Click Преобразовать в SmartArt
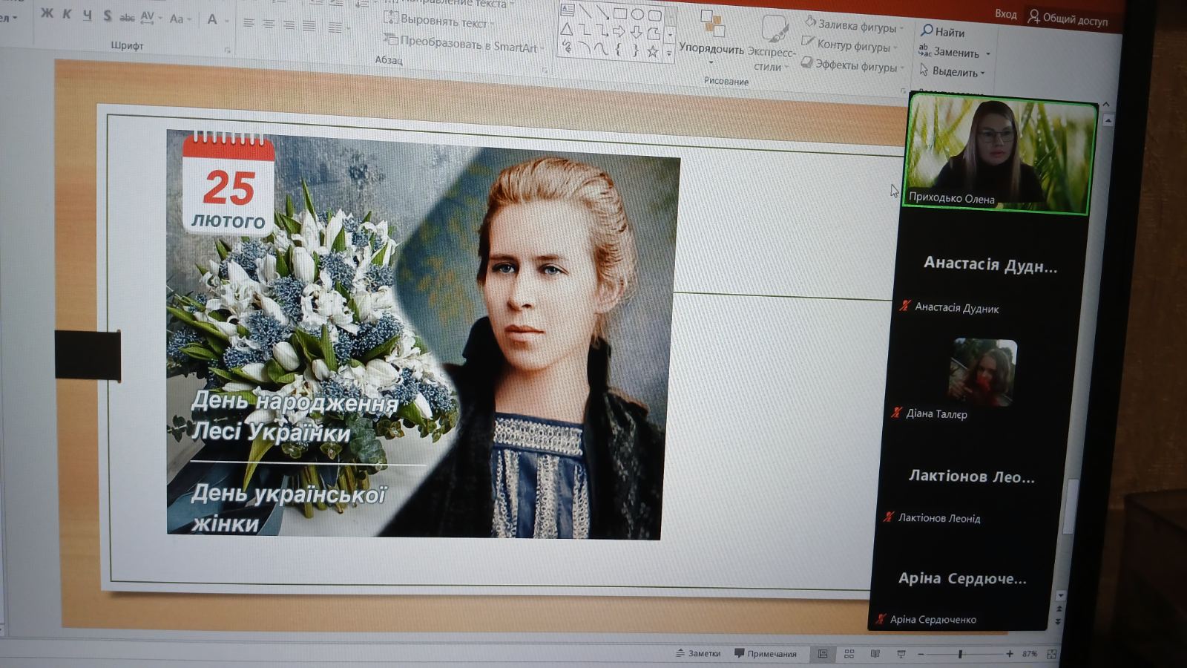1187x668 pixels. point(464,44)
